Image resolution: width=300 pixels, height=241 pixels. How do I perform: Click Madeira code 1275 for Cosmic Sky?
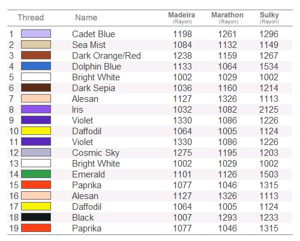click(182, 153)
